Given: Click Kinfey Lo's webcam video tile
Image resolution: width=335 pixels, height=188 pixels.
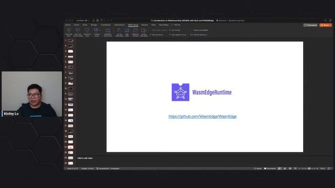Looking at the screenshot, I should 32,94.
